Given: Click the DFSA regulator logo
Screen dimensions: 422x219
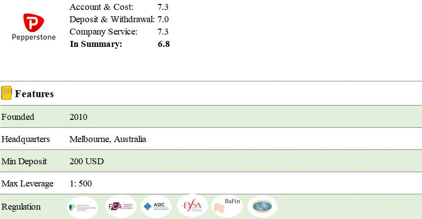Looking at the screenshot, I should pyautogui.click(x=192, y=206).
